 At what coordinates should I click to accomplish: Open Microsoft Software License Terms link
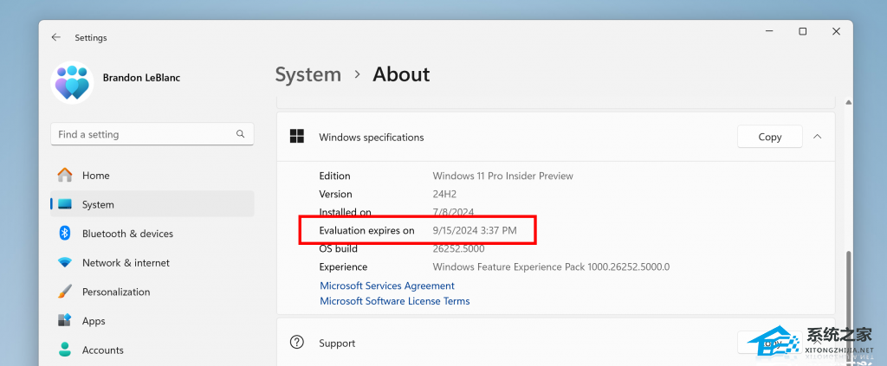[x=395, y=301]
